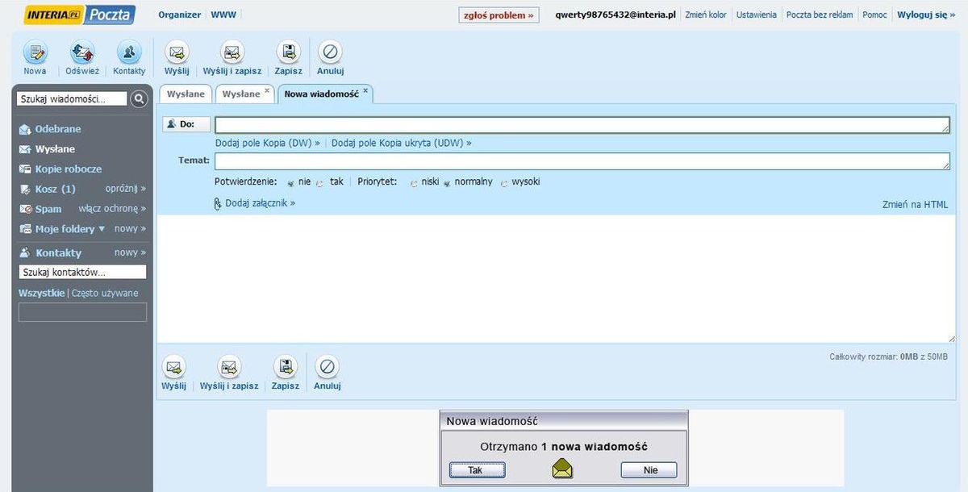Image resolution: width=968 pixels, height=492 pixels.
Task: Click the top Anuluj cancel icon
Action: tap(330, 53)
